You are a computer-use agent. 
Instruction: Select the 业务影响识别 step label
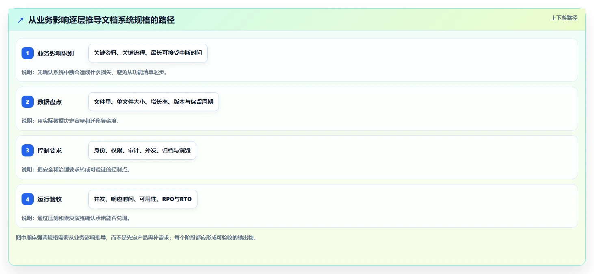click(x=56, y=53)
